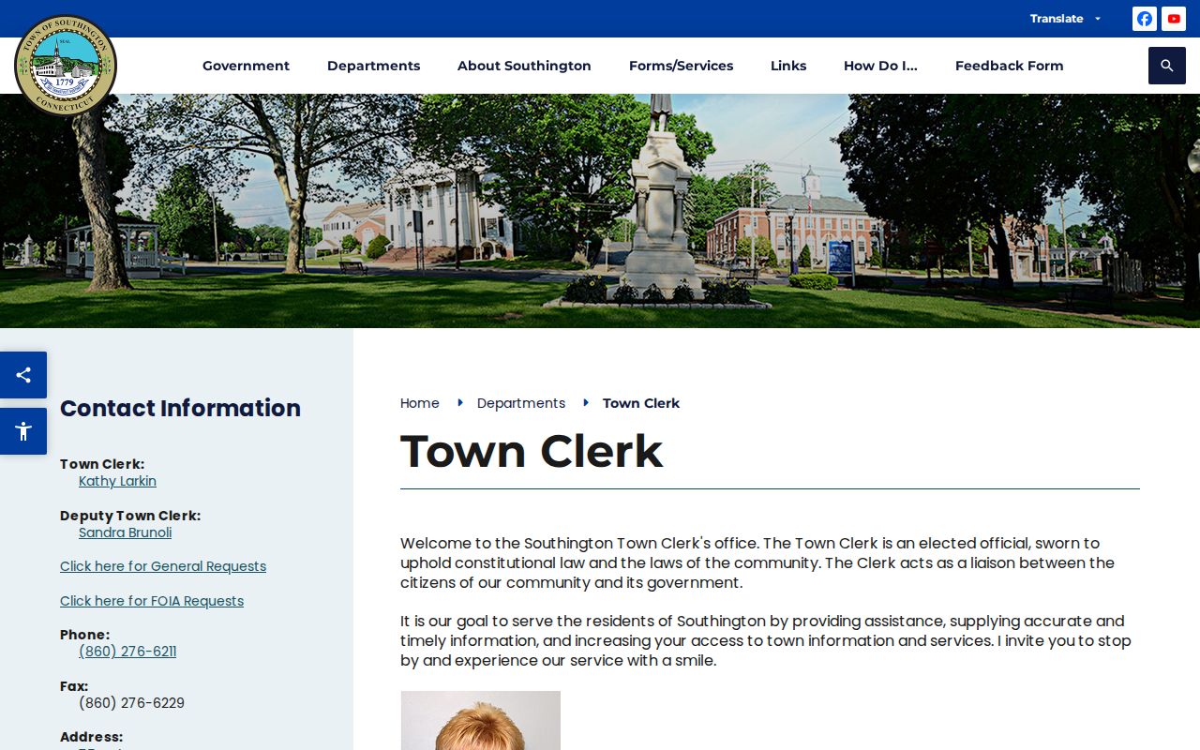
Task: Open the accessibility options icon
Action: pos(23,431)
